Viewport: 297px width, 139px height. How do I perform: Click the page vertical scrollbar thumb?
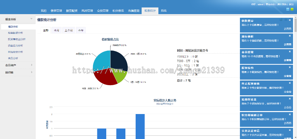[295, 25]
